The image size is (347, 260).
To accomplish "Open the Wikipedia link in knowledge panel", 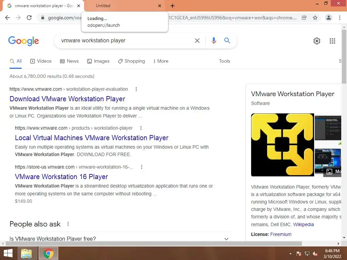I will click(303, 224).
